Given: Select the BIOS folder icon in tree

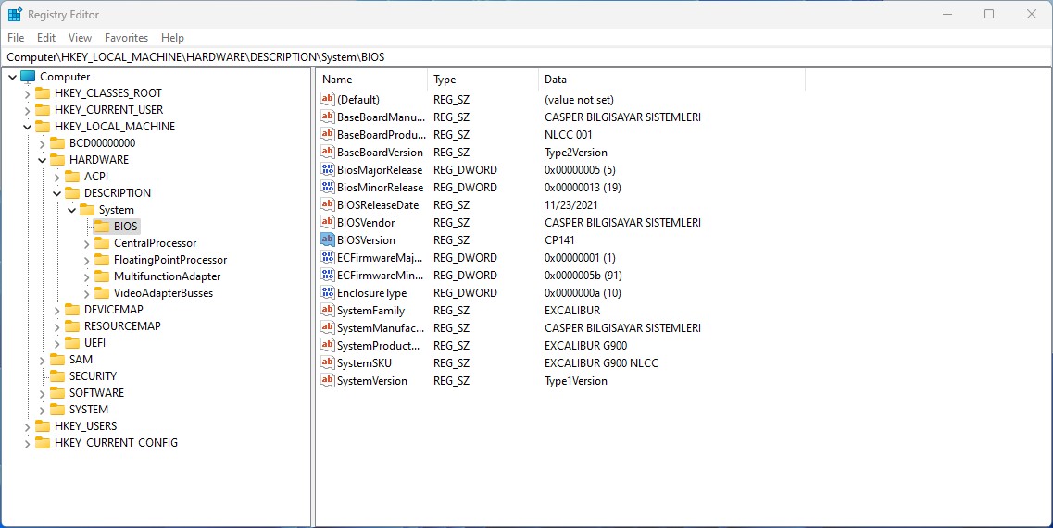Looking at the screenshot, I should (101, 227).
